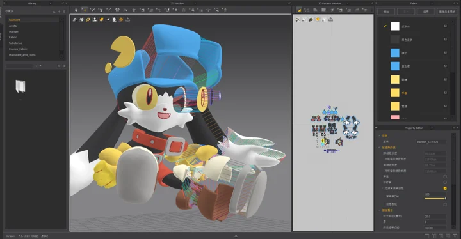Click the simulate arrow icon in 3D toolbar
The width and height of the screenshot is (461, 239).
pyautogui.click(x=76, y=10)
